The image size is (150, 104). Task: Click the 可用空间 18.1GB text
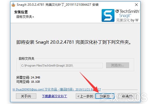tap(28, 82)
